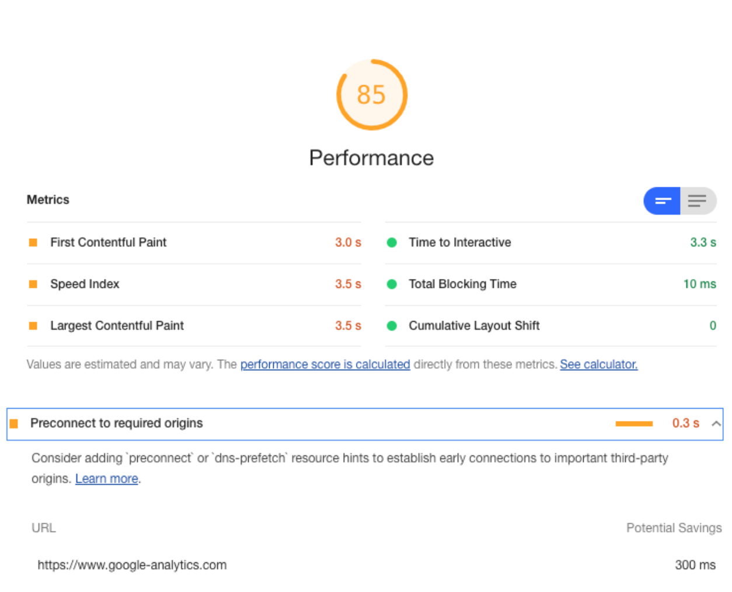Select the Total Blocking Time metric label
The height and width of the screenshot is (592, 732).
pyautogui.click(x=462, y=284)
